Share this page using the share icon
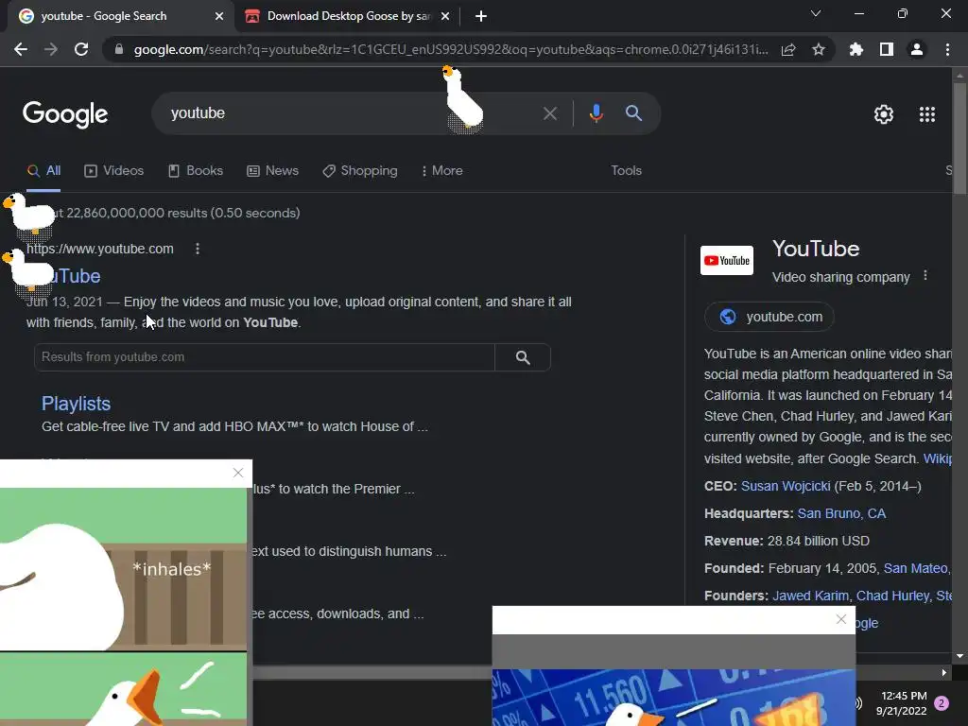The height and width of the screenshot is (726, 968). pyautogui.click(x=788, y=49)
